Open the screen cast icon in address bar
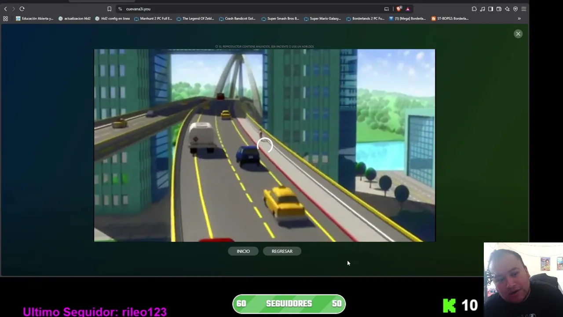Viewport: 563px width, 317px height. pyautogui.click(x=387, y=9)
